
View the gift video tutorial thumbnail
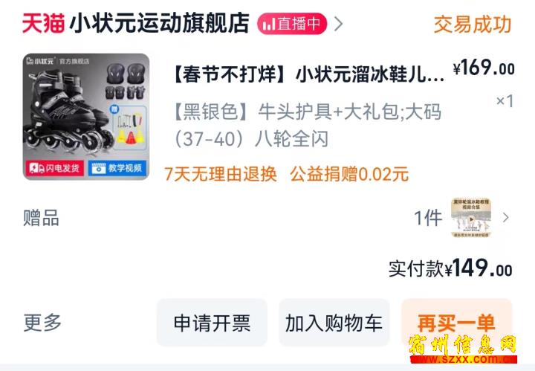(471, 218)
